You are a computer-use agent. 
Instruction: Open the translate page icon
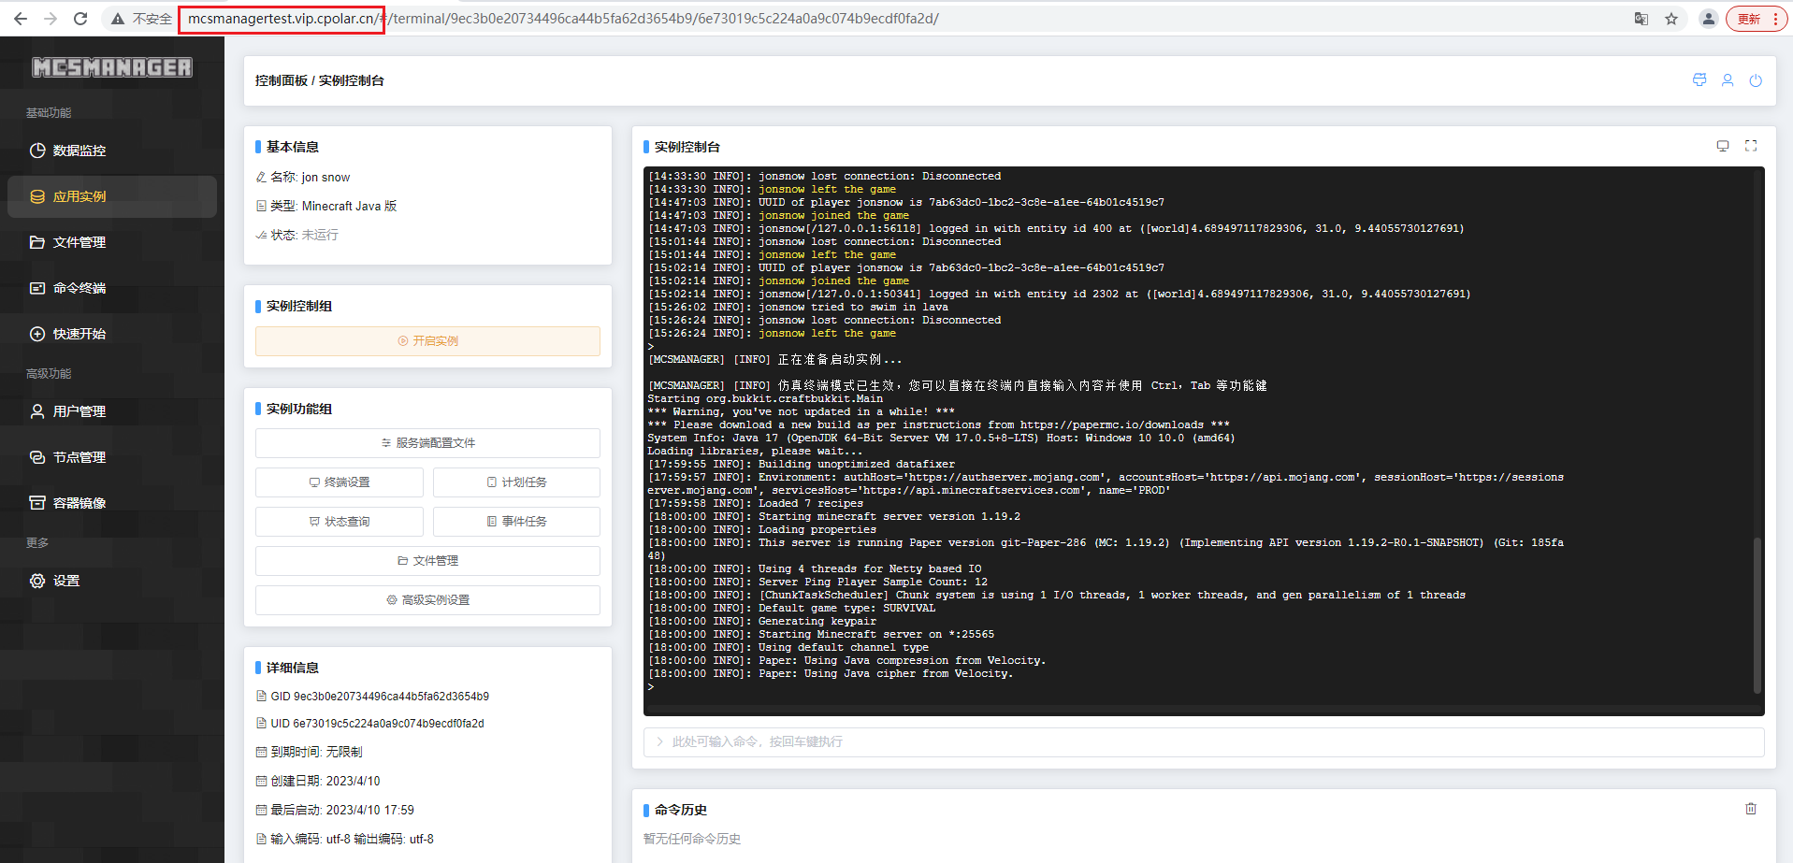1641,19
